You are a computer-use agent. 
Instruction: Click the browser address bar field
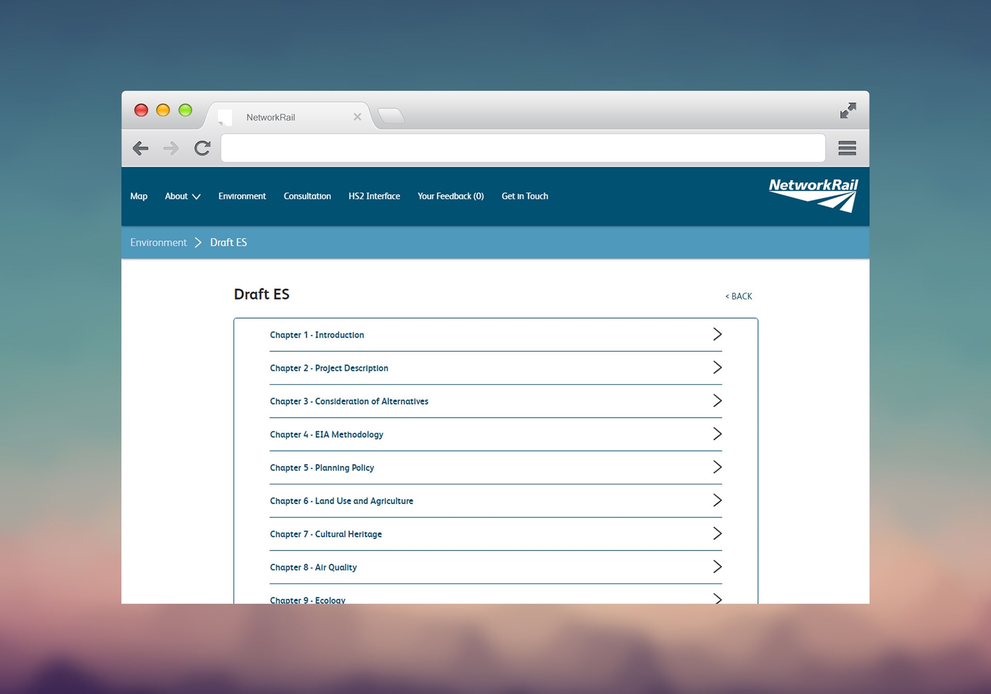[522, 148]
